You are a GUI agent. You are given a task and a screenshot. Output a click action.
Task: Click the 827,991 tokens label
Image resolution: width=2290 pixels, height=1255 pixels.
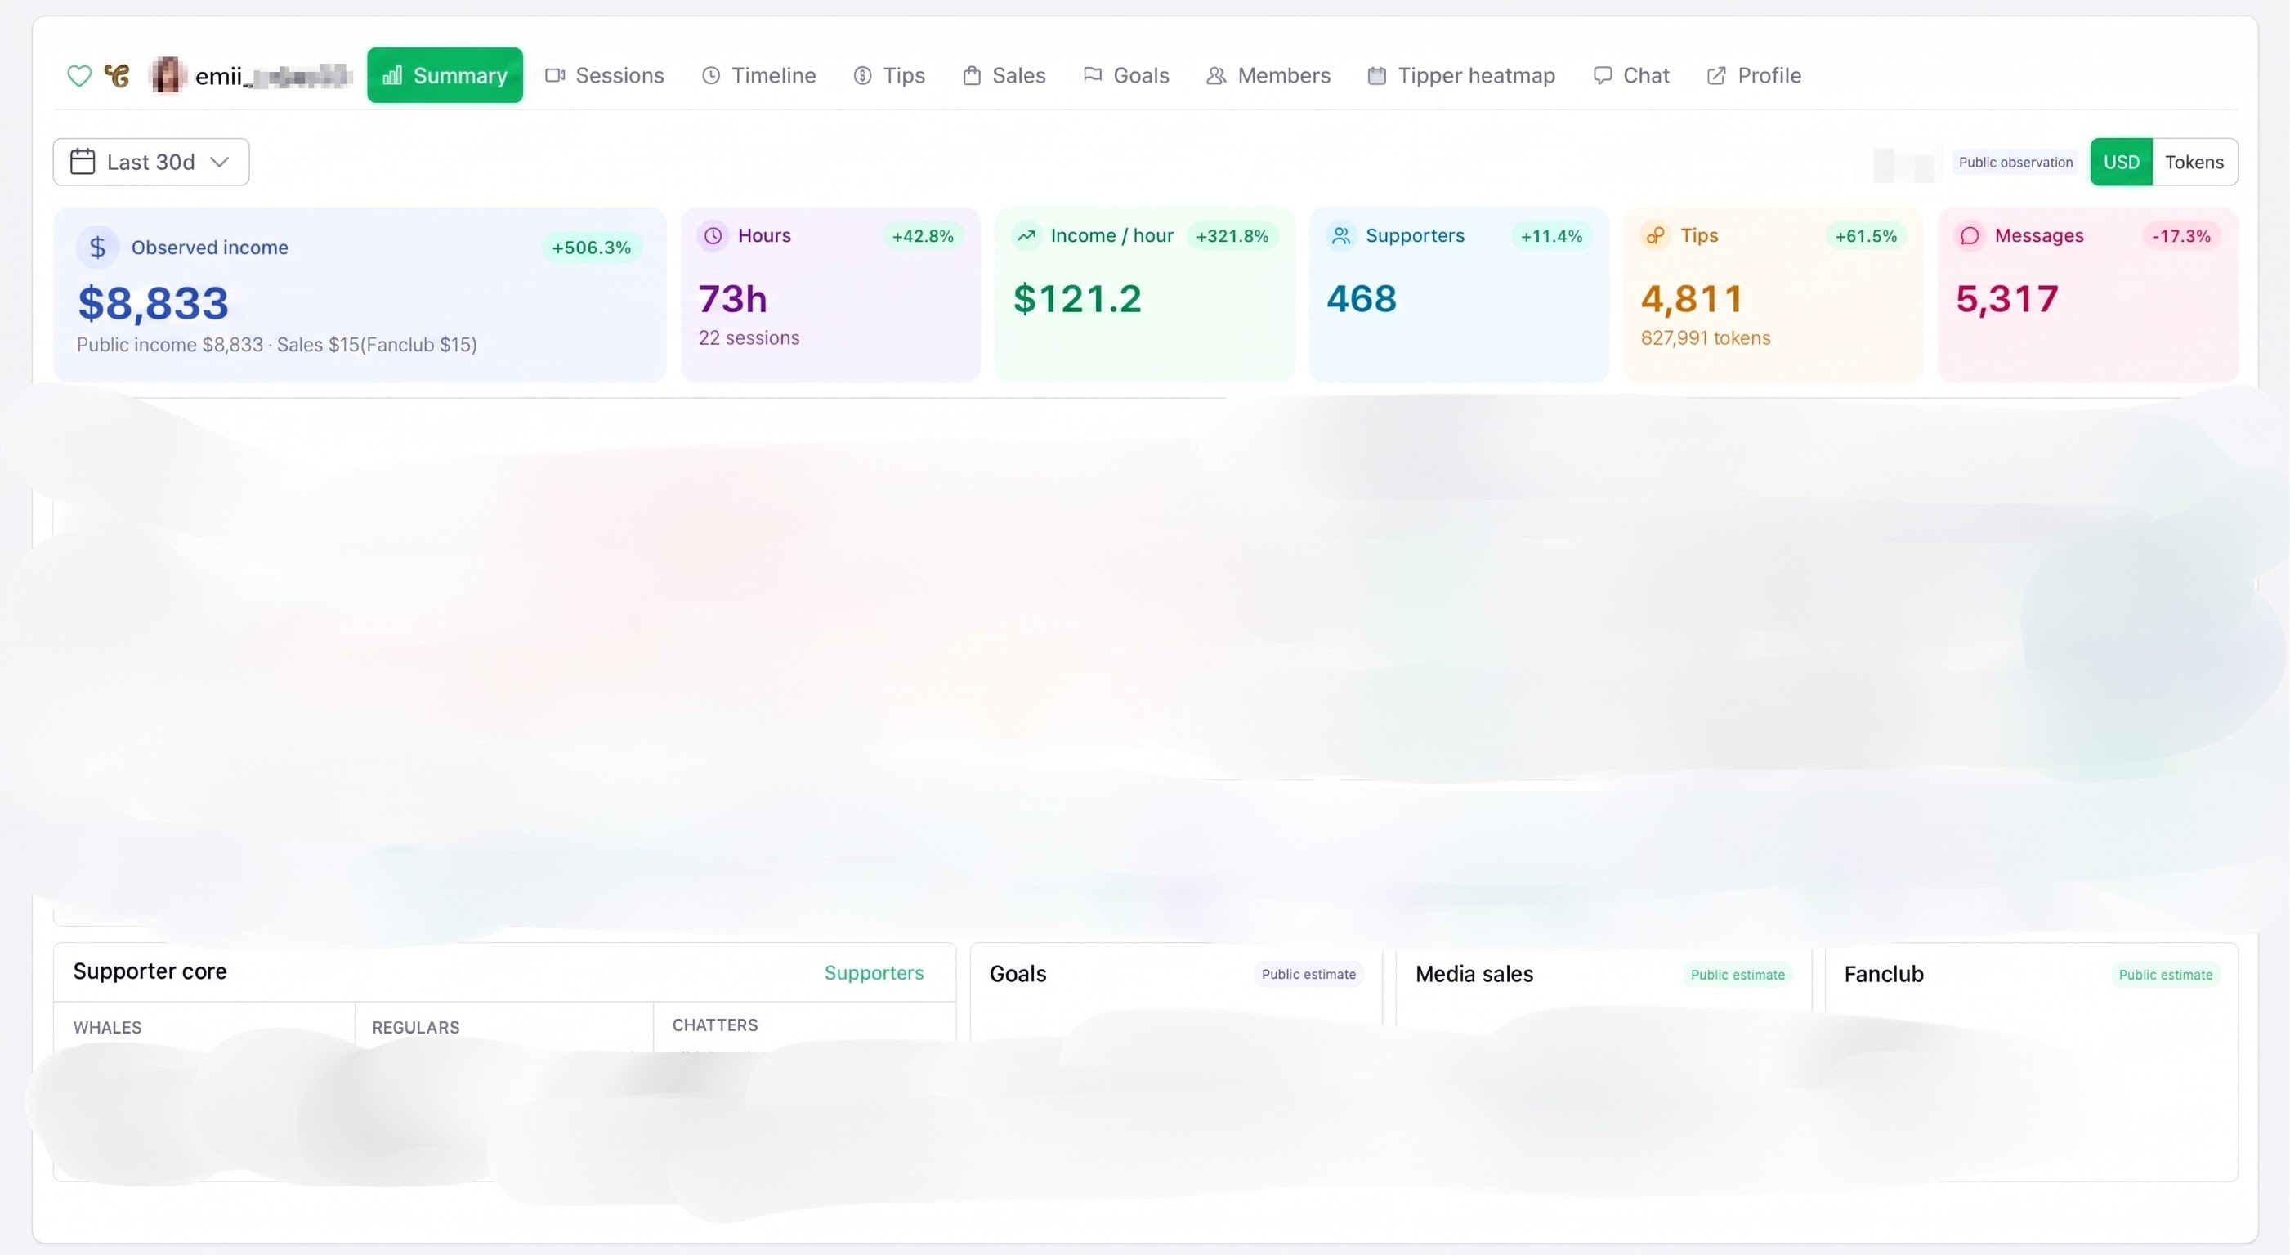tap(1706, 337)
